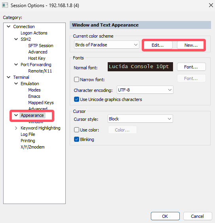Open X/Y/Zmodem settings
Viewport: 215px width, 223px height.
(32, 147)
